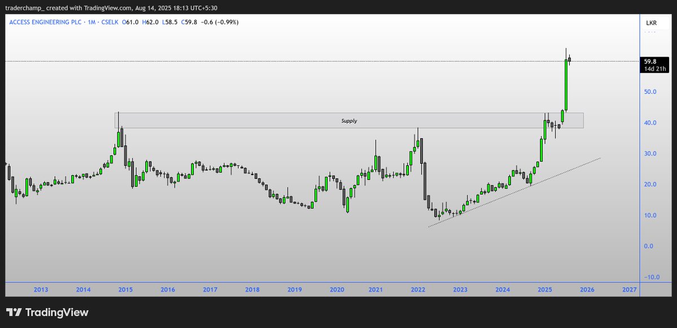Click the 59.8 current price tag on axis

point(650,62)
